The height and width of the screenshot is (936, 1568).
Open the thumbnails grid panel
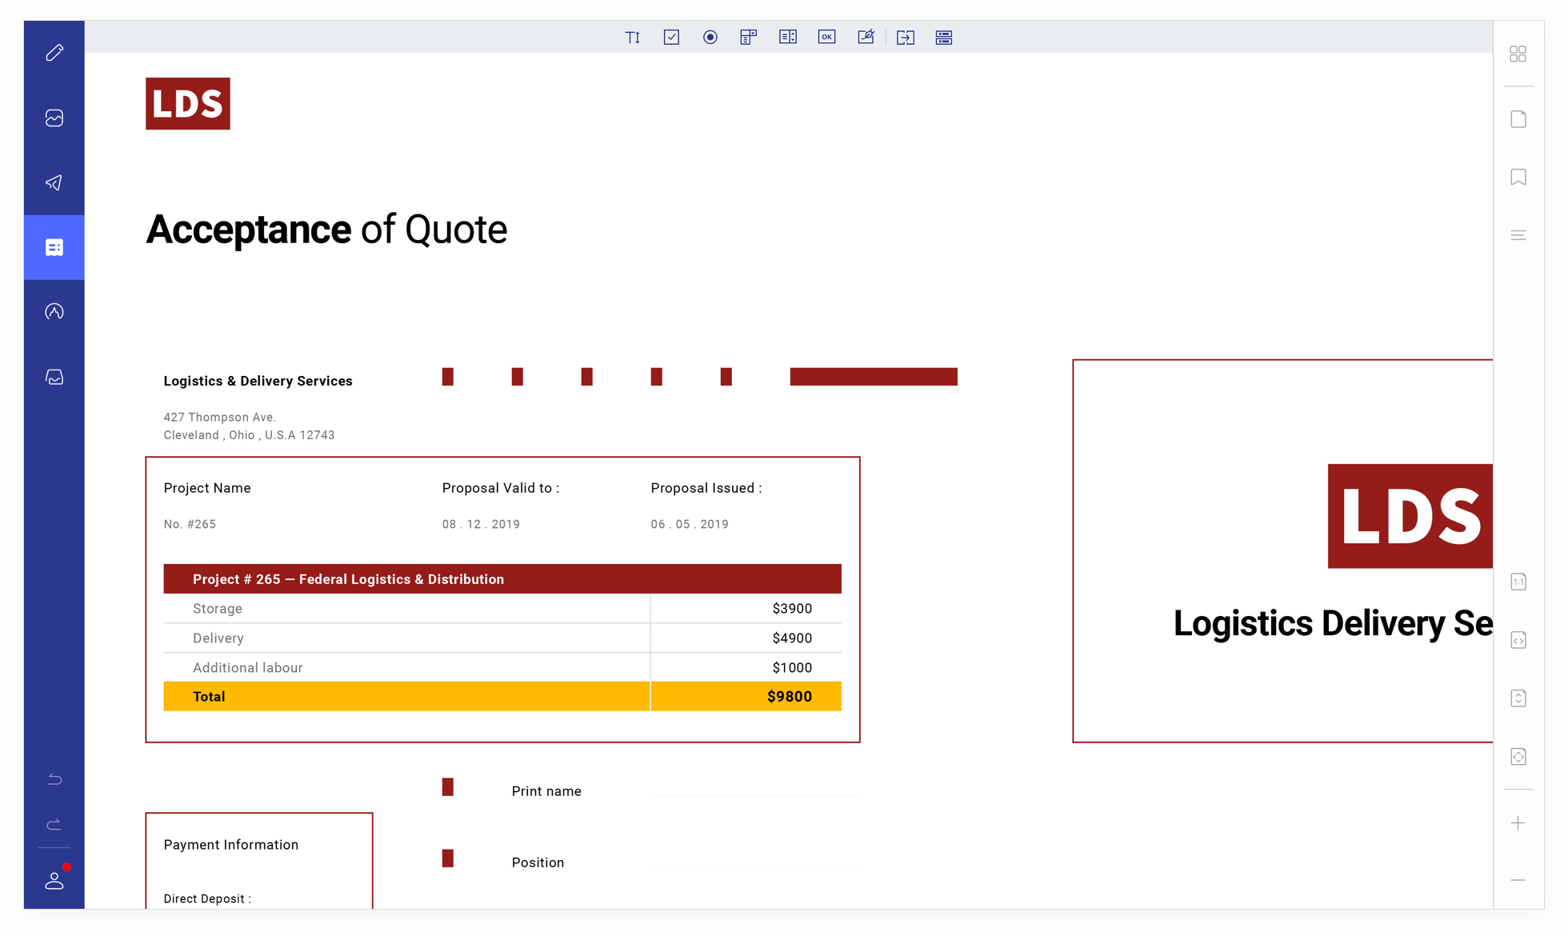pyautogui.click(x=1518, y=54)
